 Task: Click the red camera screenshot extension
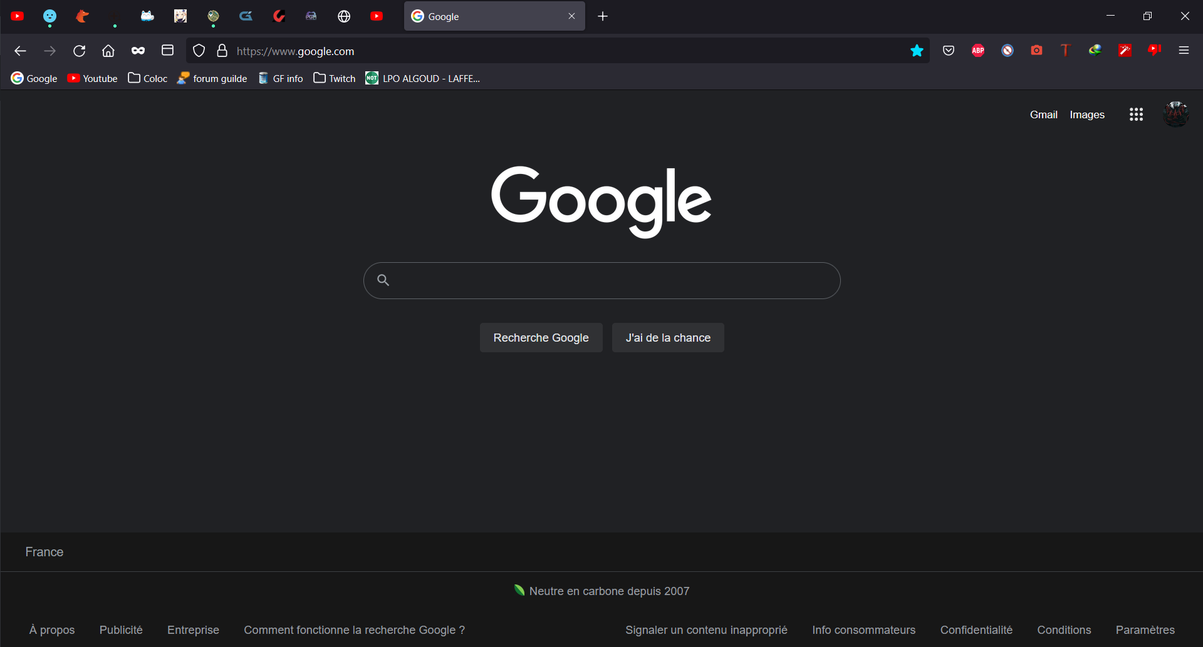(x=1037, y=51)
